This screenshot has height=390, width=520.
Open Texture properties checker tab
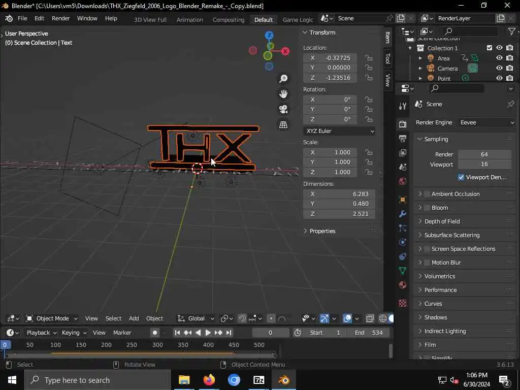[403, 303]
